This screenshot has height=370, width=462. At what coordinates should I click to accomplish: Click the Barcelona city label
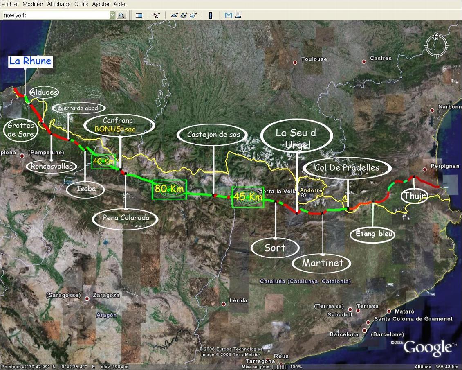click(x=344, y=334)
